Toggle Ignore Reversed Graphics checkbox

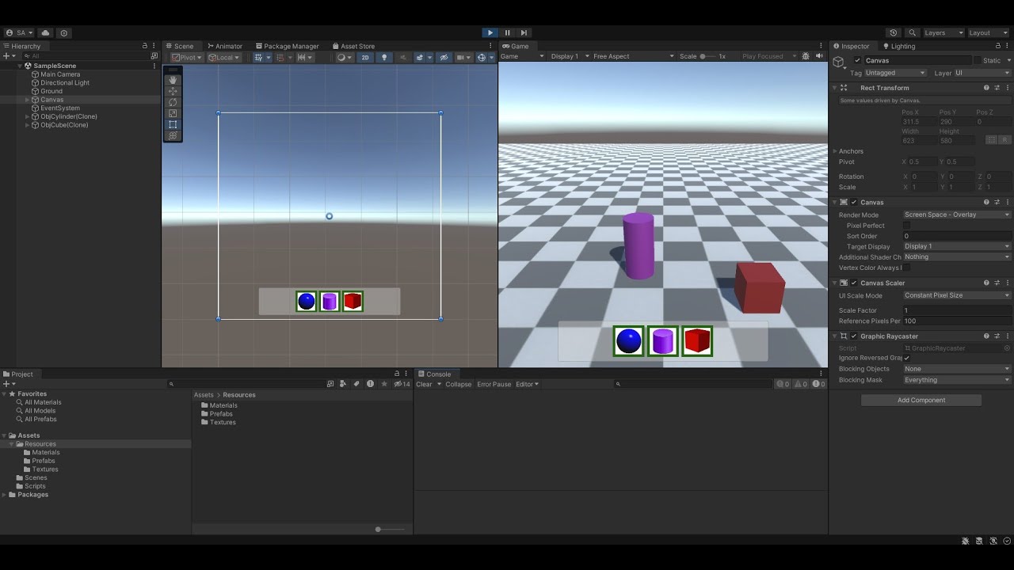point(906,358)
